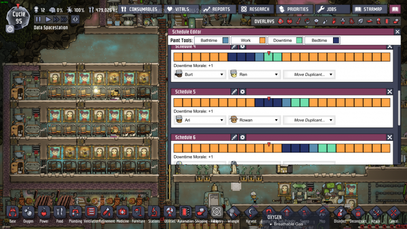Open the Burt duplicant dropdown
The width and height of the screenshot is (407, 229).
(x=200, y=74)
